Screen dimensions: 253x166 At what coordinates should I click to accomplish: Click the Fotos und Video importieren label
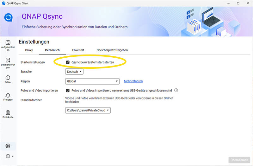[39, 91]
